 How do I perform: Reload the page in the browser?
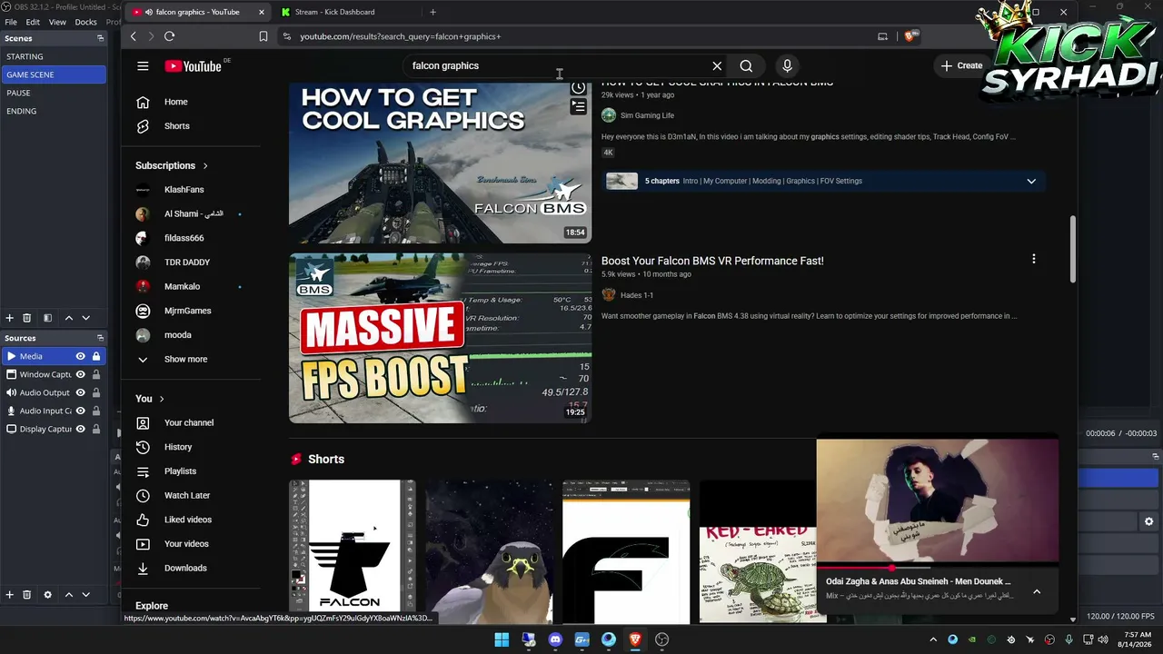(x=169, y=36)
